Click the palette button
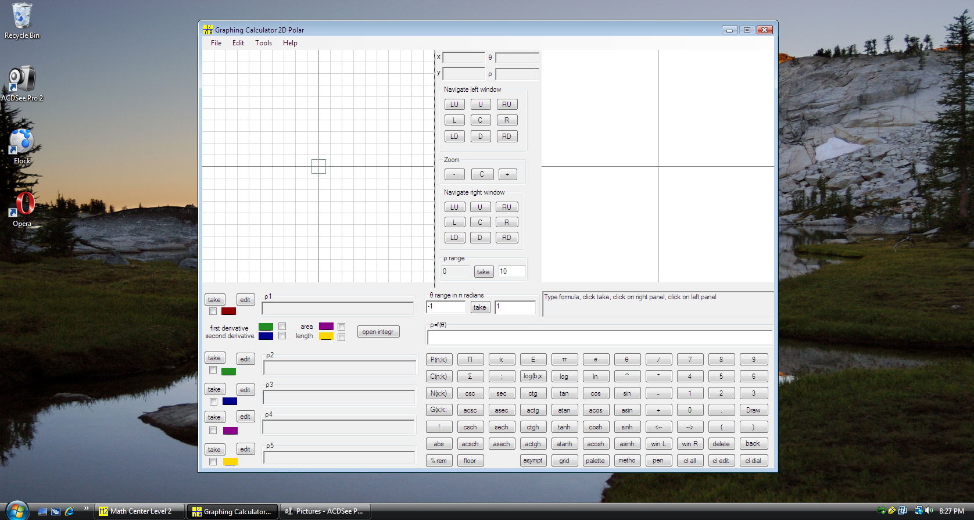 [x=595, y=461]
